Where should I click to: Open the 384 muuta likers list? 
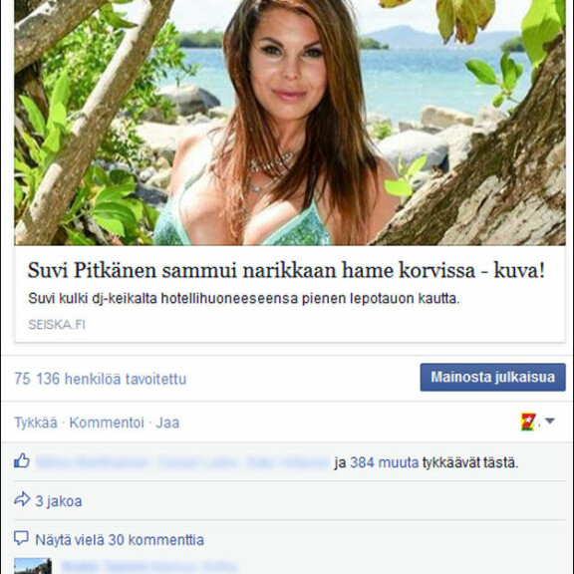pyautogui.click(x=384, y=462)
